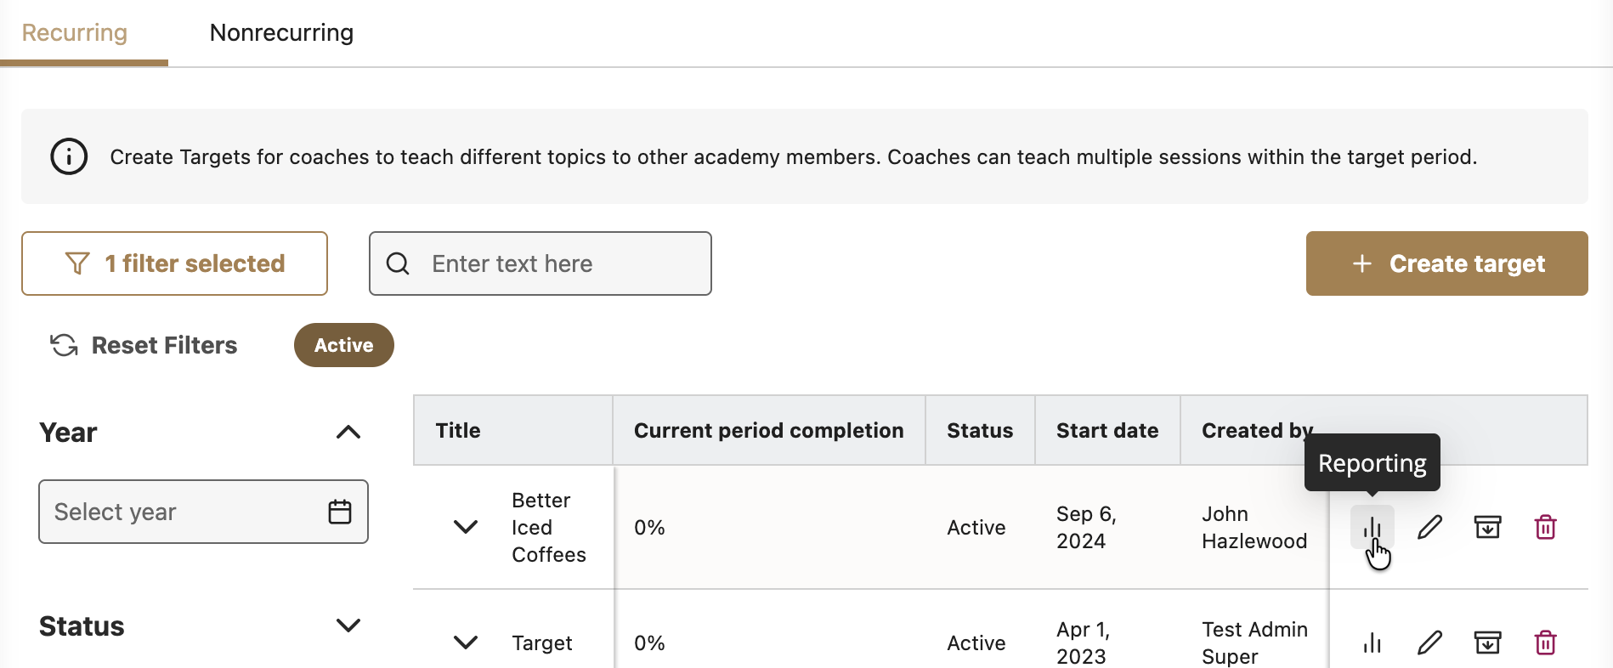
Task: Remove the Active filter chip
Action: click(x=343, y=345)
